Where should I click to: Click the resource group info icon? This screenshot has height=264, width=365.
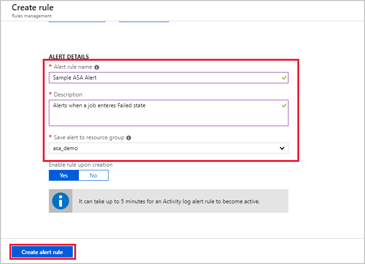coord(129,138)
